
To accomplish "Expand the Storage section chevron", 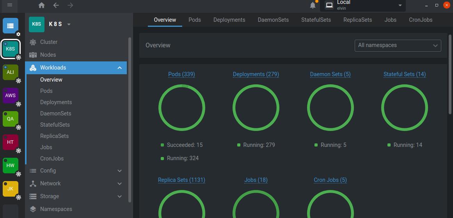I will tap(120, 196).
